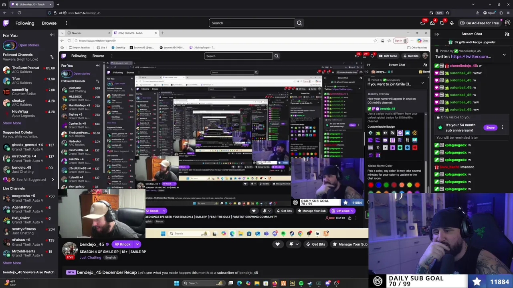Image resolution: width=513 pixels, height=288 pixels.
Task: Open NiceWigg followed channel
Action: [x=29, y=114]
